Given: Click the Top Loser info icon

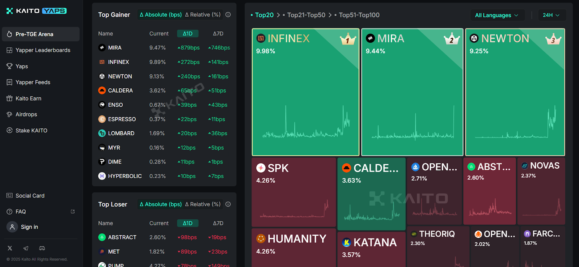Looking at the screenshot, I should [x=228, y=204].
